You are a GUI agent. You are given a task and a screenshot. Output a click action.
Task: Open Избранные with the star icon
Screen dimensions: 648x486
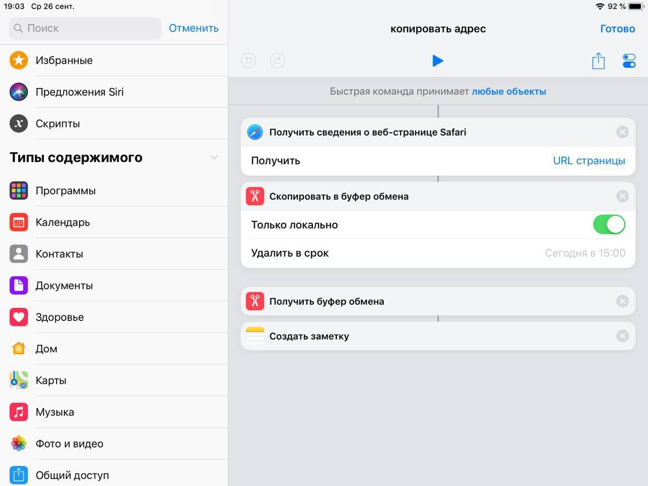(x=114, y=60)
